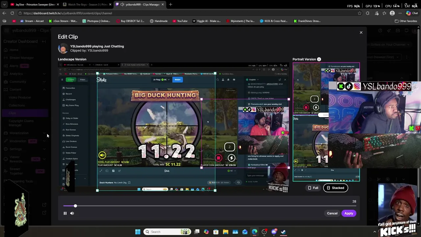The width and height of the screenshot is (421, 237).
Task: Open Collections in dashboard sidebar
Action: tap(17, 105)
